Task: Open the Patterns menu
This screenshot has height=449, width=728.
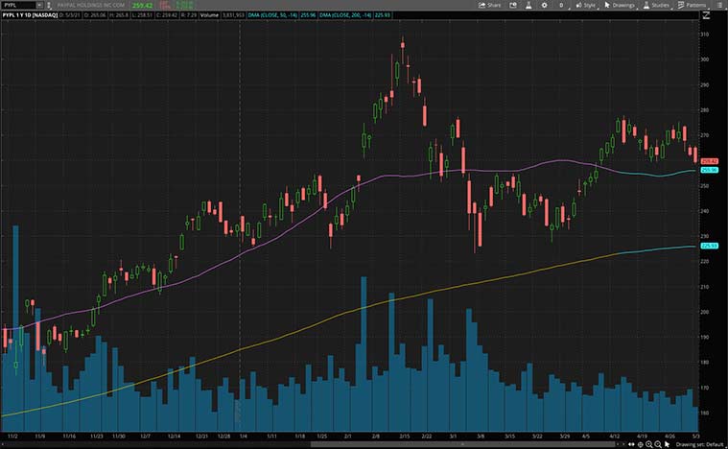Action: click(x=693, y=5)
